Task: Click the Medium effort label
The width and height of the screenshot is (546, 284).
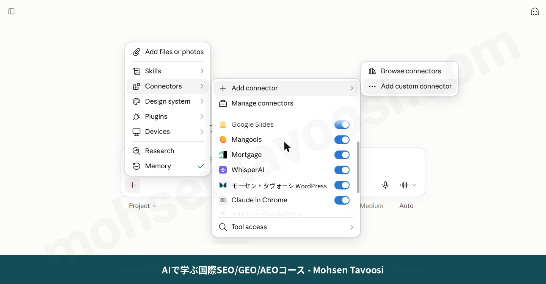Action: pos(372,206)
